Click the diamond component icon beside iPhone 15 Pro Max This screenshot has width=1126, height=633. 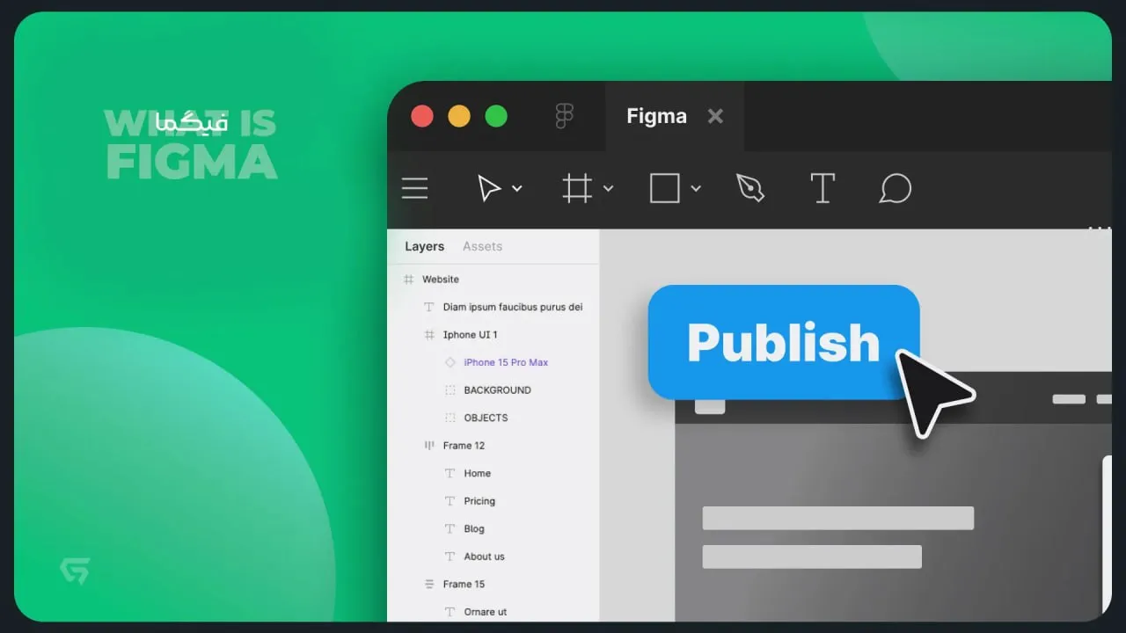click(450, 362)
